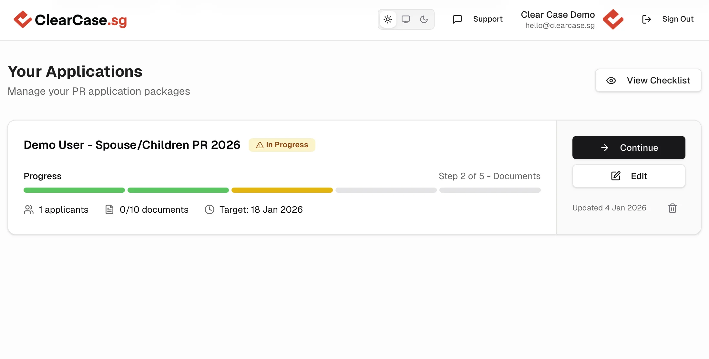Click the Support chat bubble icon
The height and width of the screenshot is (359, 709).
pyautogui.click(x=457, y=19)
